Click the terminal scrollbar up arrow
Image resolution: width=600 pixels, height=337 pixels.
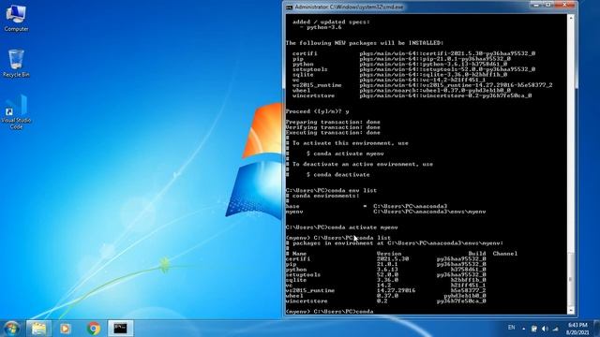pos(571,18)
